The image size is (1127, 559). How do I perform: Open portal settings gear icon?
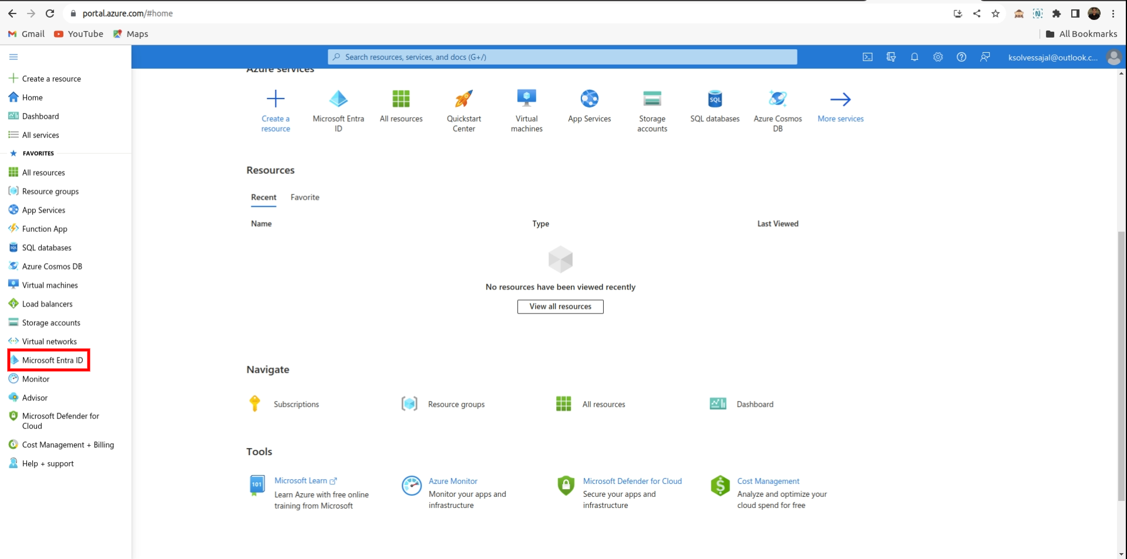click(x=938, y=57)
